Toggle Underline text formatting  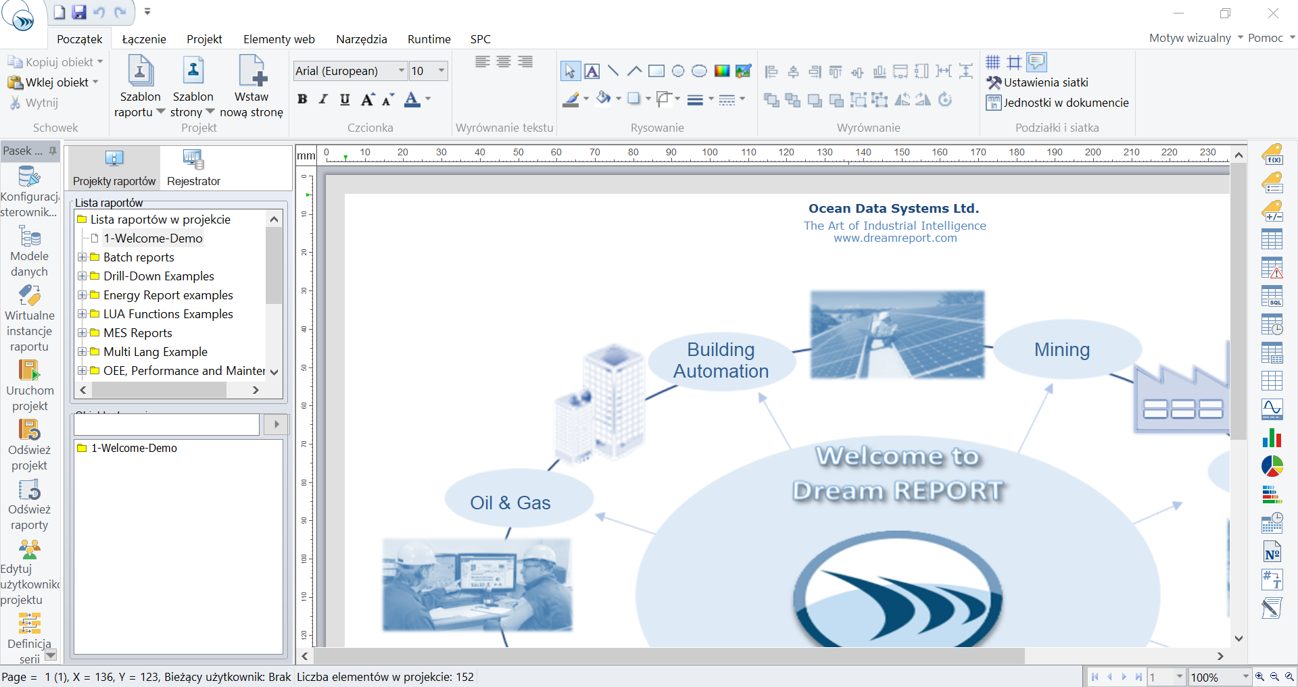coord(345,99)
